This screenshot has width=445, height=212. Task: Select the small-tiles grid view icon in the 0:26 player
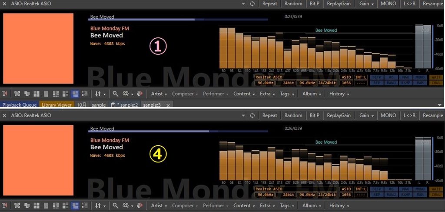[56, 205]
